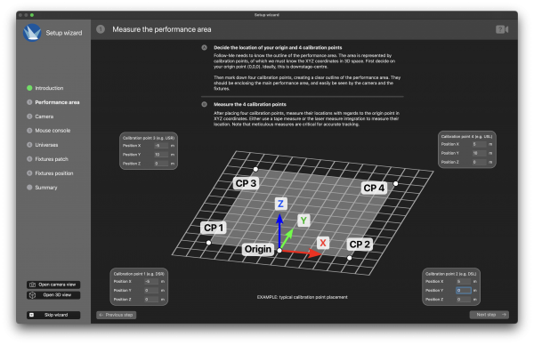This screenshot has height=345, width=534.
Task: Open the Fixtures patch step
Action: click(52, 159)
